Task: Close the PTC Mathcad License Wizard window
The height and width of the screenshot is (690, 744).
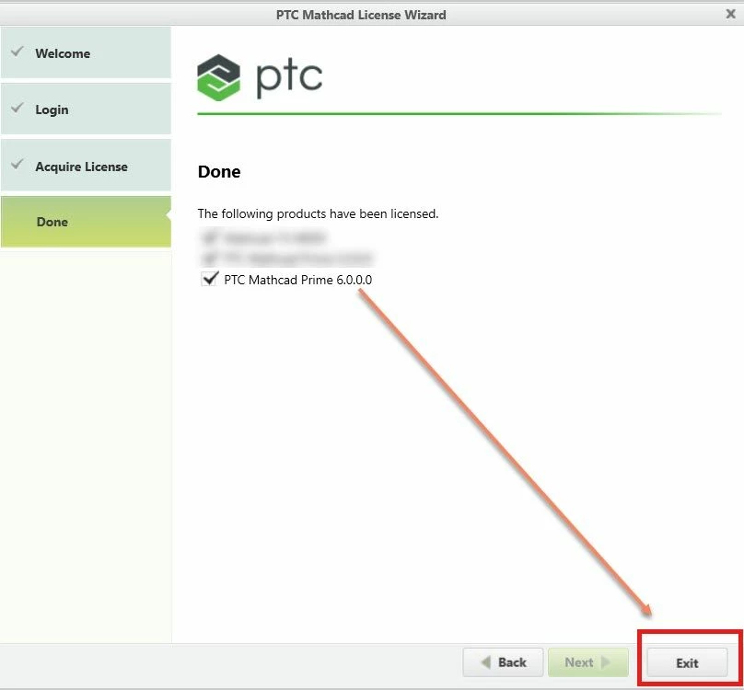Action: [731, 14]
